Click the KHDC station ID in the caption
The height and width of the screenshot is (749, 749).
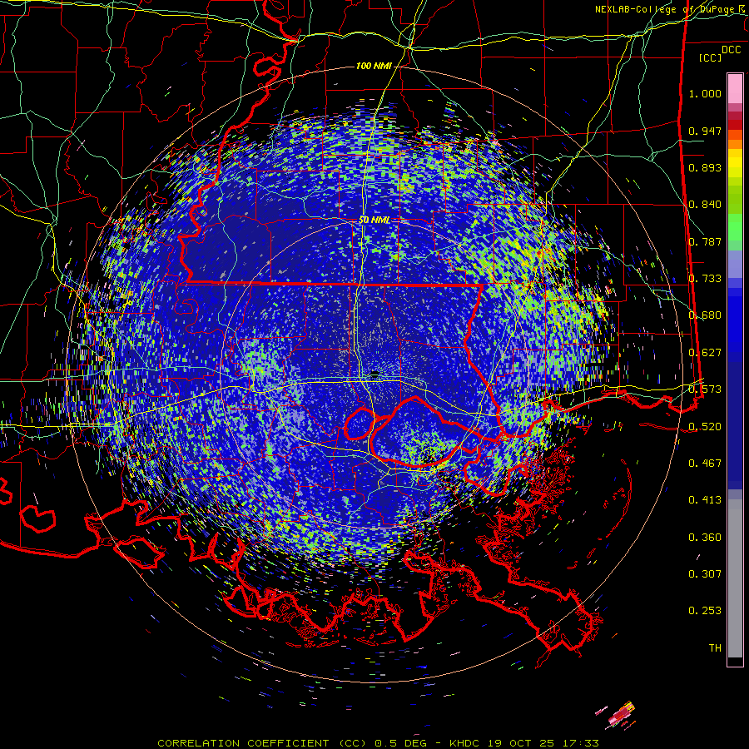coord(466,743)
